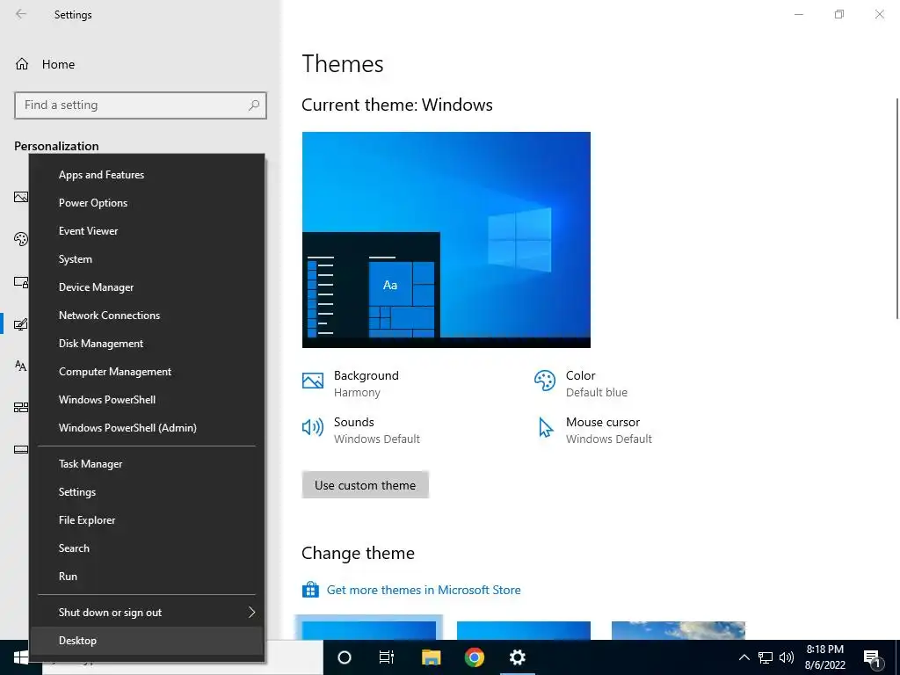Open the clock showing 8:18 PM
The image size is (900, 675).
pyautogui.click(x=824, y=657)
